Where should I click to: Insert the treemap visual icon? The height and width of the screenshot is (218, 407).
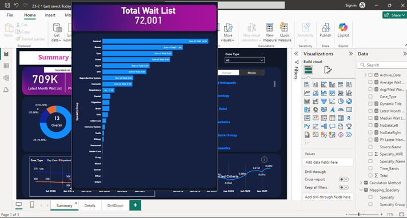click(307, 110)
